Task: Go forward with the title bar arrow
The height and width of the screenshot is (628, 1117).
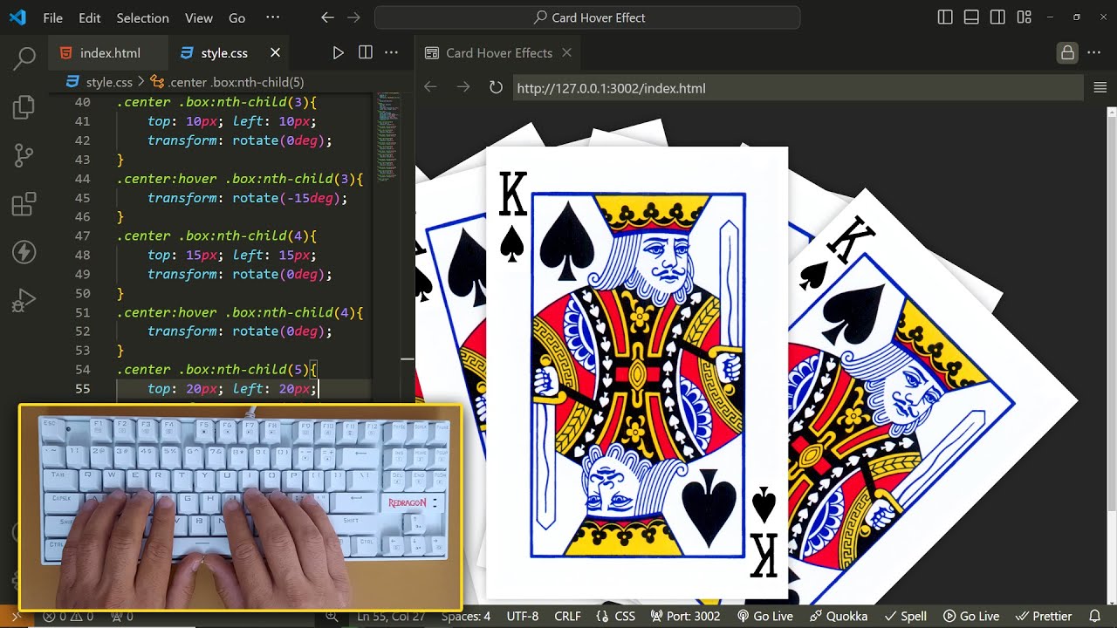Action: [353, 17]
